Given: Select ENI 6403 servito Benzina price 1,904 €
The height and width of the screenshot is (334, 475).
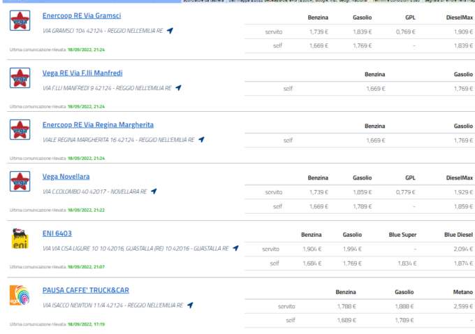Looking at the screenshot, I should point(312,249).
